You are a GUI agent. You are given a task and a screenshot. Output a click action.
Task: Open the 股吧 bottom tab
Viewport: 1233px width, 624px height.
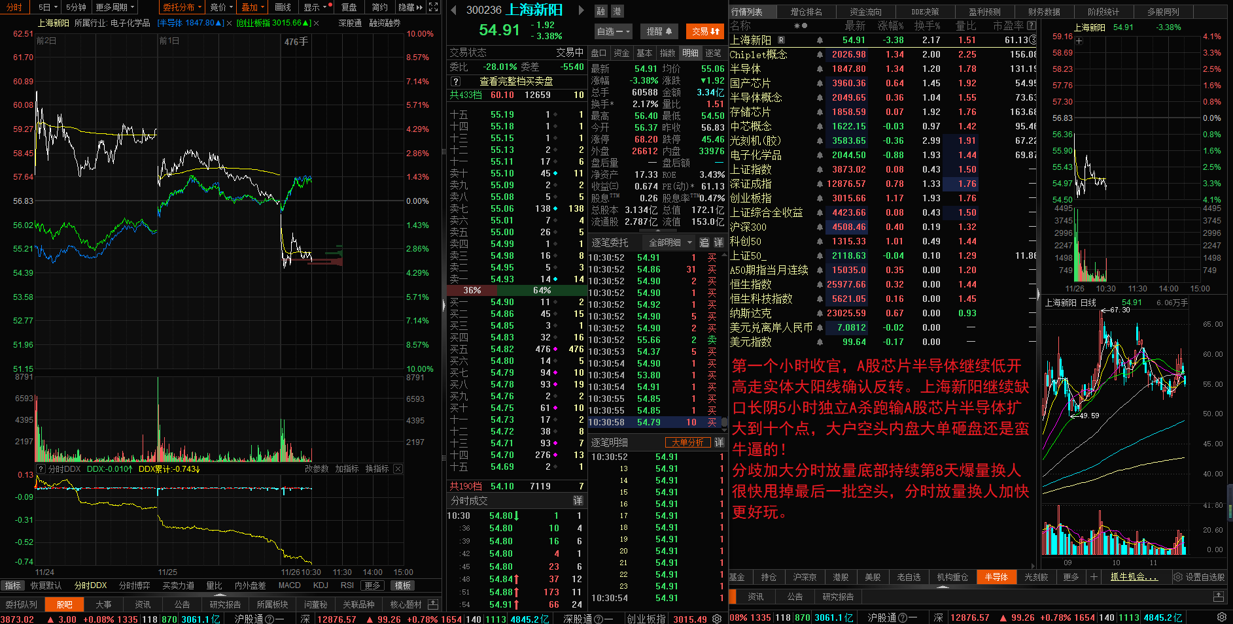point(64,604)
